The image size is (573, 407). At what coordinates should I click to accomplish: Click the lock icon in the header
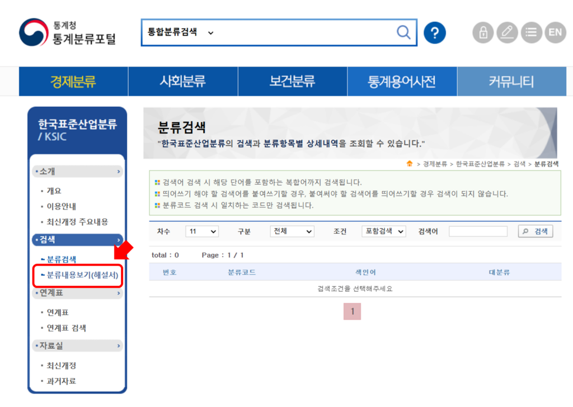click(x=482, y=32)
